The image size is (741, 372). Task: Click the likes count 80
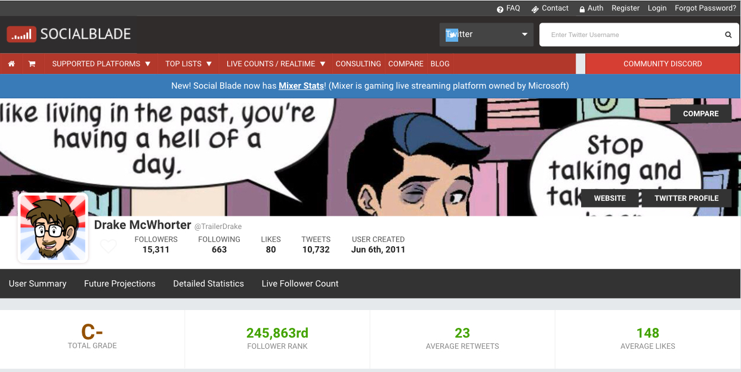pyautogui.click(x=271, y=250)
